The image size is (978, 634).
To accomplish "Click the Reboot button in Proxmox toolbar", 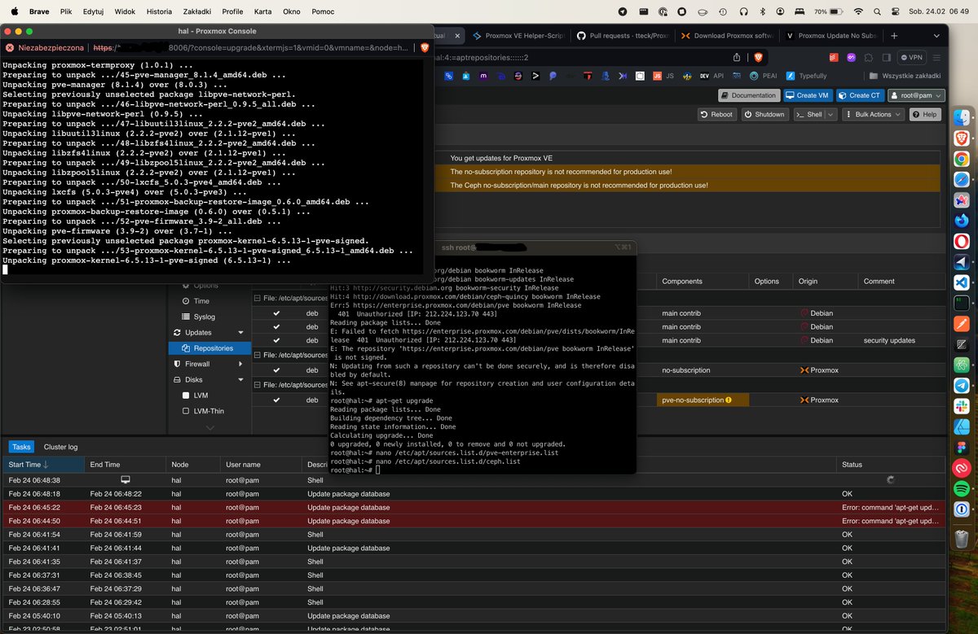I will pos(718,115).
